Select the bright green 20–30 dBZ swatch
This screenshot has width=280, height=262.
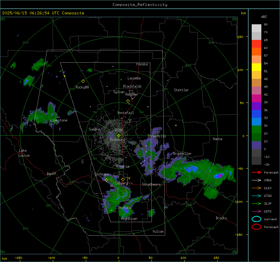click(x=256, y=130)
